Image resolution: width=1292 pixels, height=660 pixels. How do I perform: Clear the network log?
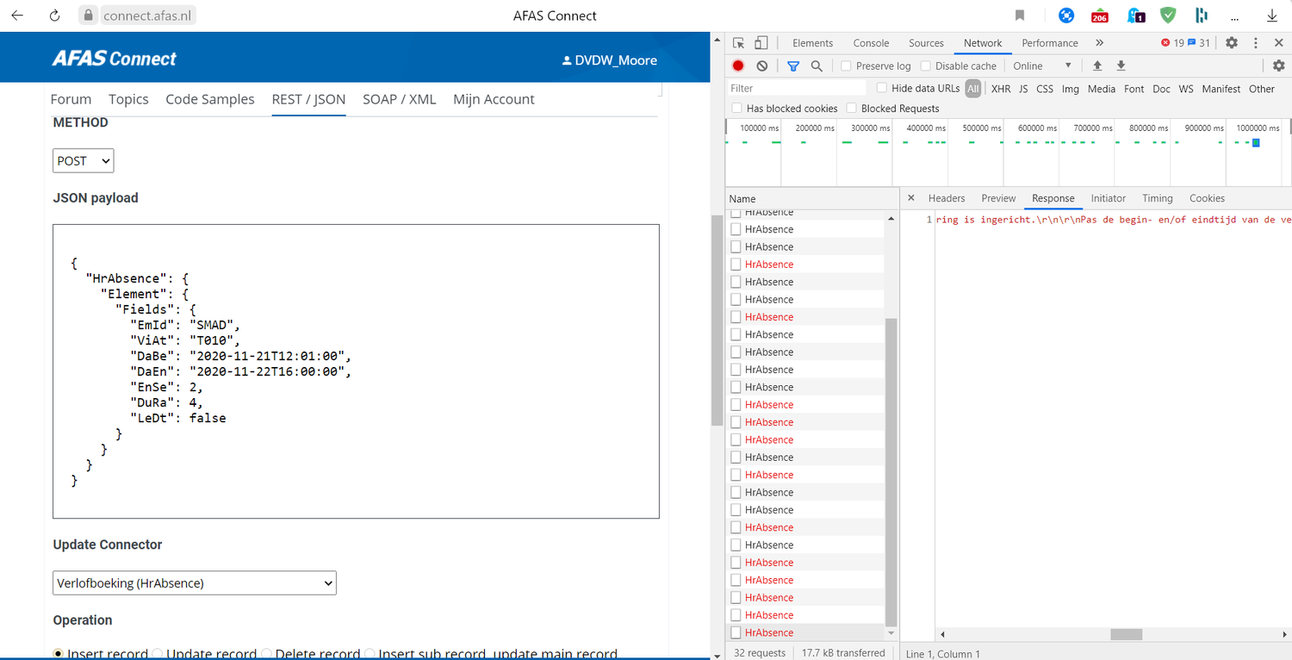(x=762, y=65)
